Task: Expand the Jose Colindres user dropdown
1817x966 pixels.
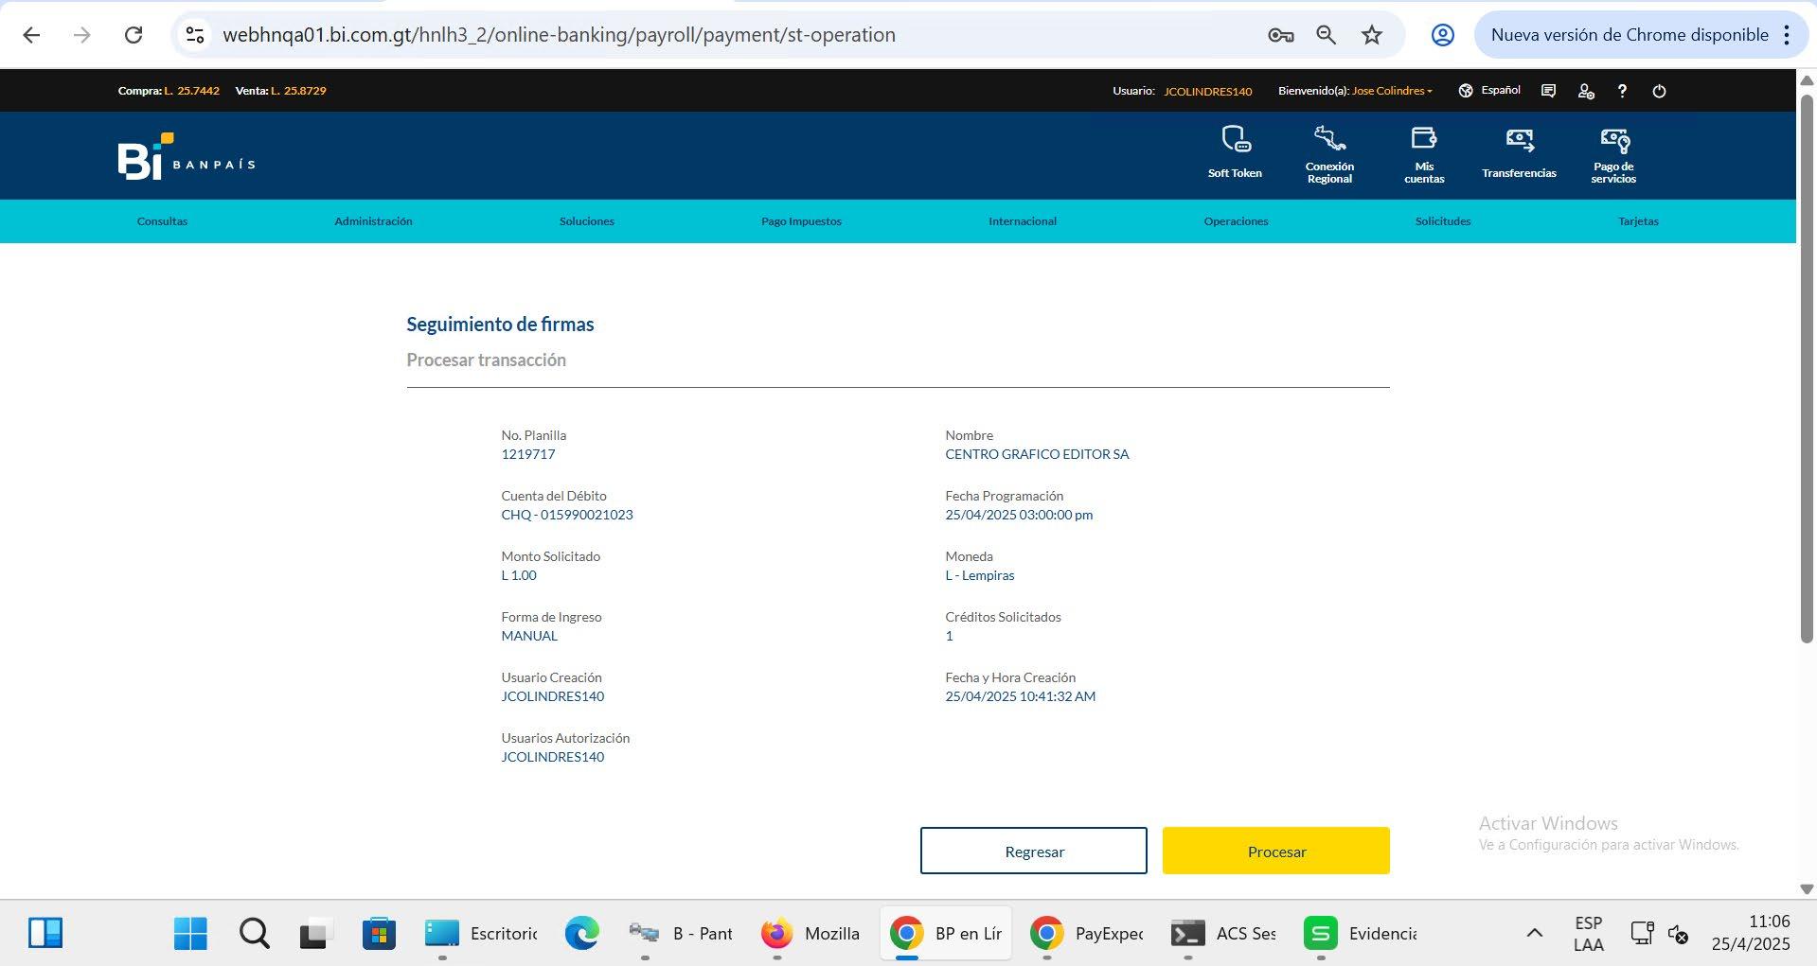Action: [1392, 91]
